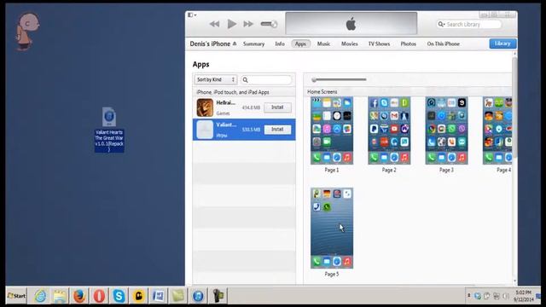This screenshot has height=307, width=546.
Task: Click the iTunes Next track button
Action: pyautogui.click(x=248, y=24)
